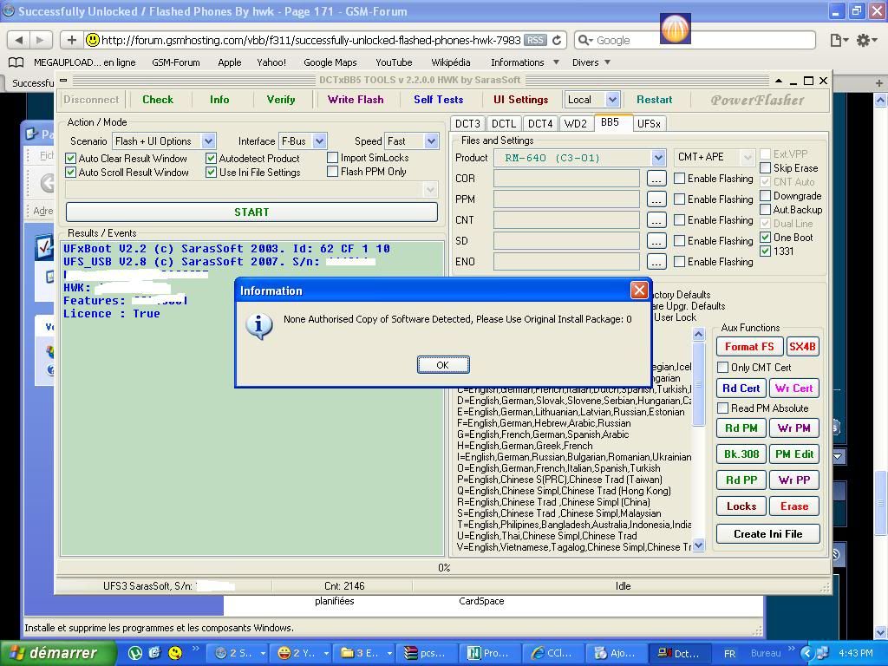Open the browser settings gear icon
Viewport: 888px width, 666px height.
pos(866,40)
